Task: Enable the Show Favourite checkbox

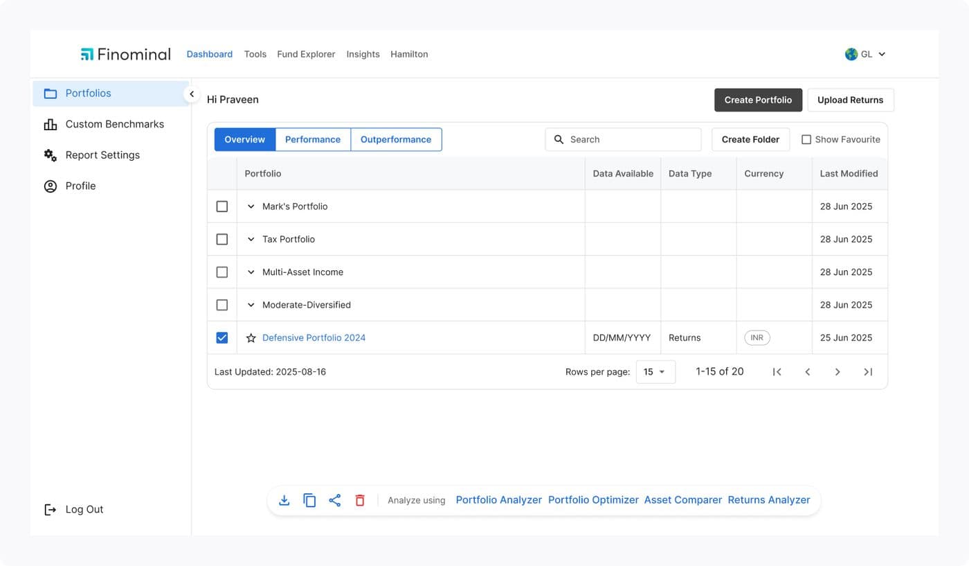Action: pos(806,139)
